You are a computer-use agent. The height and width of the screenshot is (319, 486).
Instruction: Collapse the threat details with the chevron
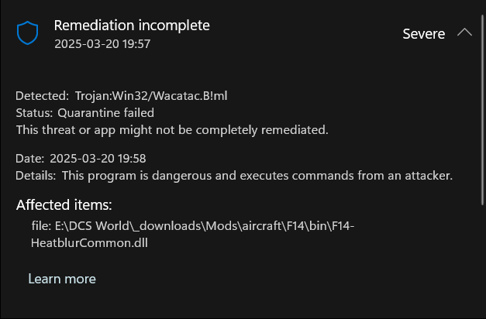(464, 32)
